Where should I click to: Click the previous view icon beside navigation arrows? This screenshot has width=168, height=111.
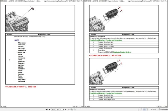pos(72,109)
